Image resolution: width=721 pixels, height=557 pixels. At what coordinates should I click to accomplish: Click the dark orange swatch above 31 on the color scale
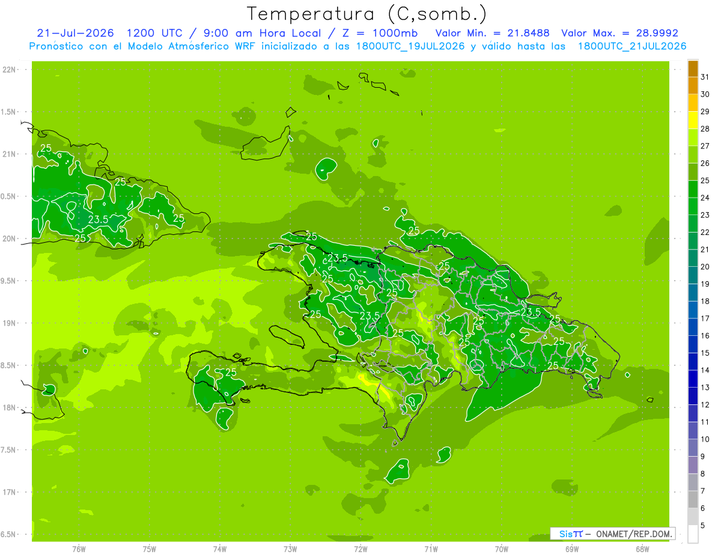[693, 68]
